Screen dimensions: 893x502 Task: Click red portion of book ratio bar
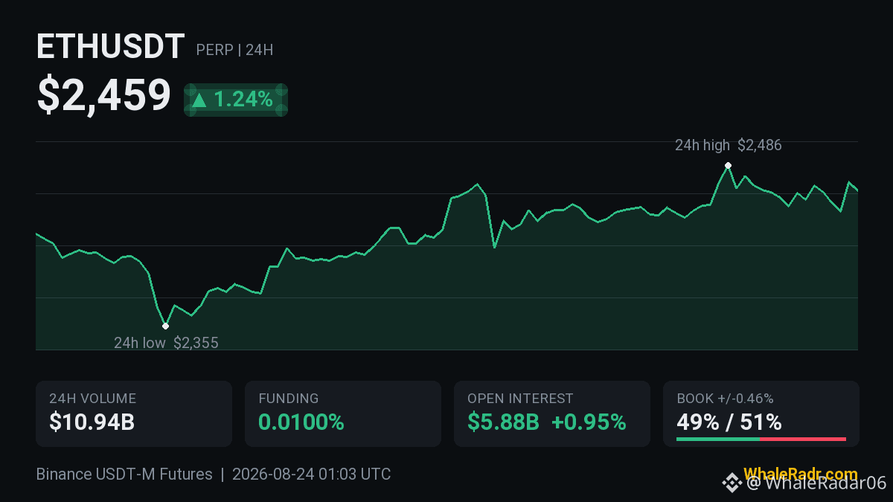(803, 440)
